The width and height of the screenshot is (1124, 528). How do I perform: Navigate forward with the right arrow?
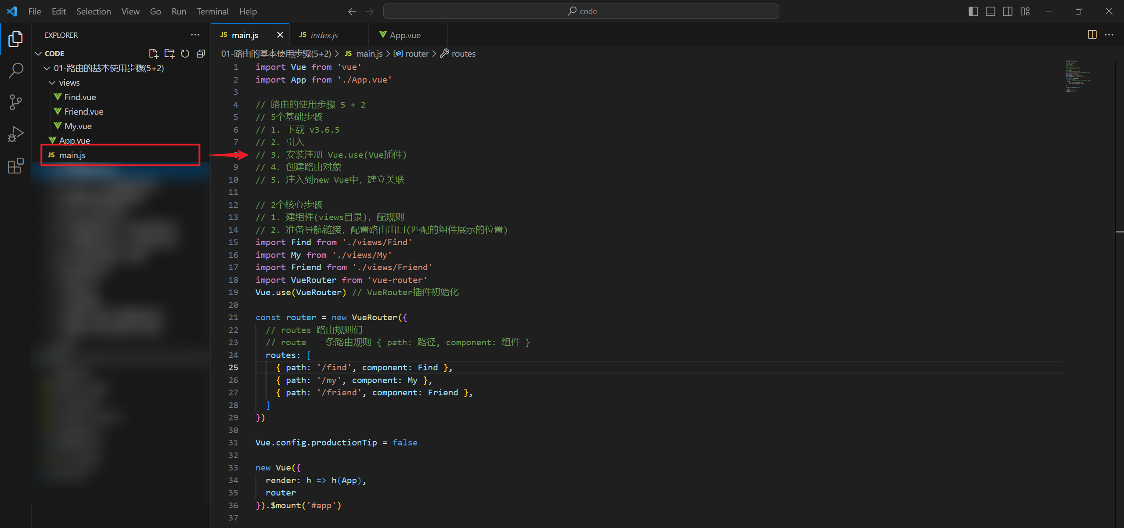(369, 11)
